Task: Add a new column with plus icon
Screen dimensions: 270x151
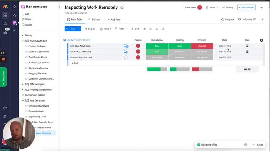Action: pos(262,40)
